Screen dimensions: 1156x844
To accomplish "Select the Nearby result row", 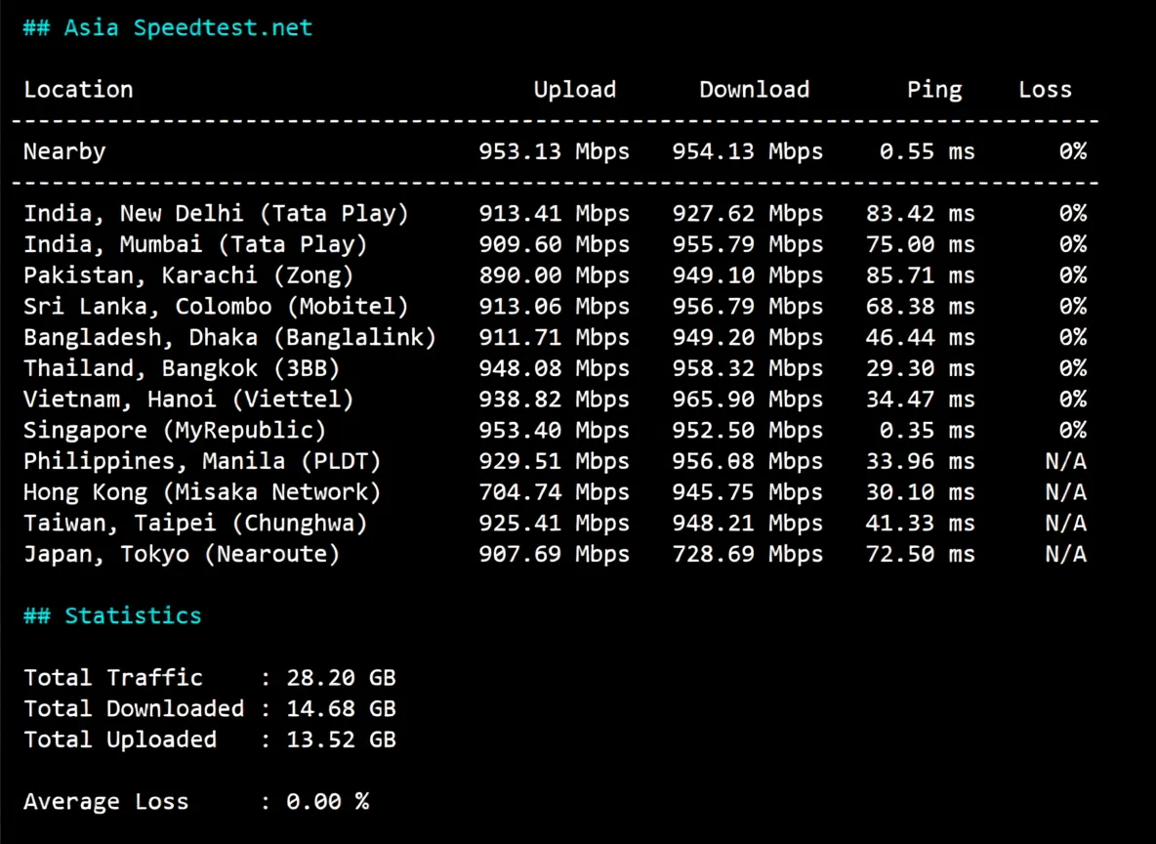I will click(64, 151).
